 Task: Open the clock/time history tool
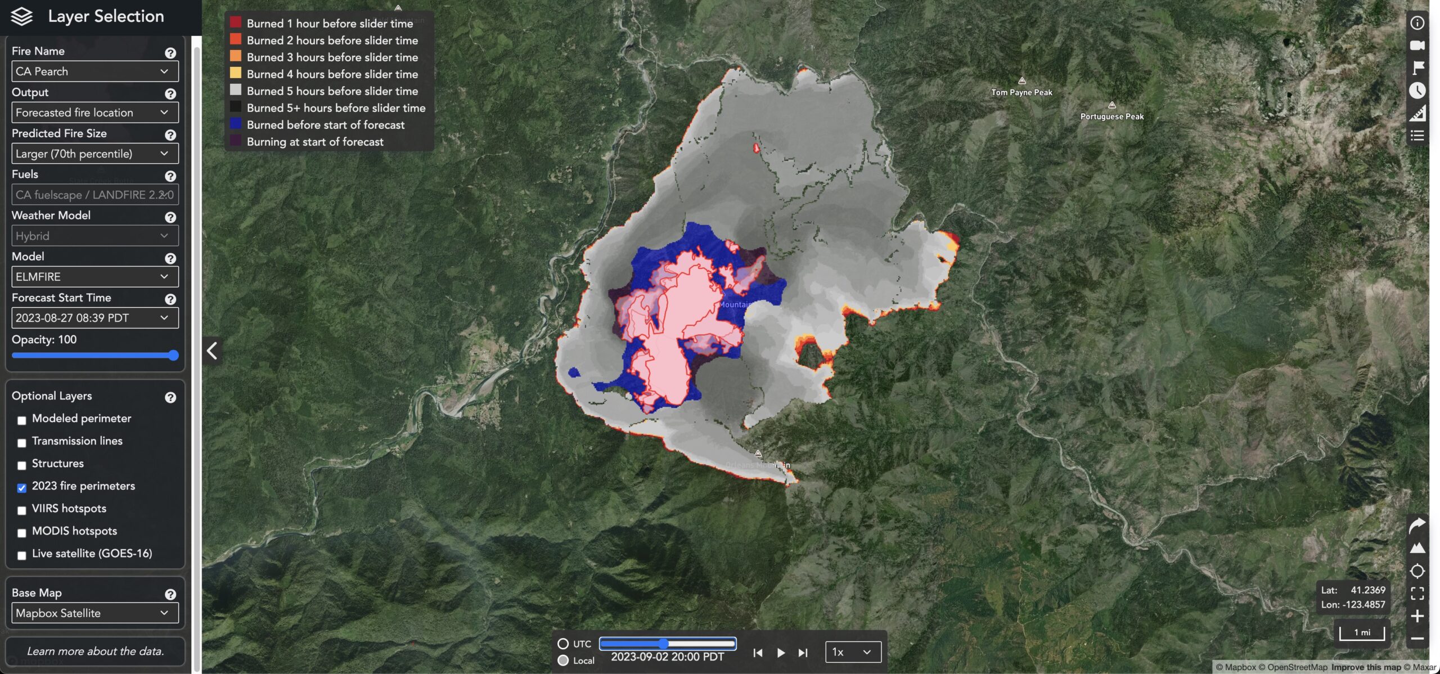[x=1418, y=89]
